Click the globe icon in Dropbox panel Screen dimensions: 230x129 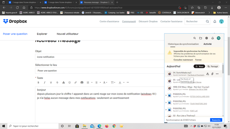point(206,38)
